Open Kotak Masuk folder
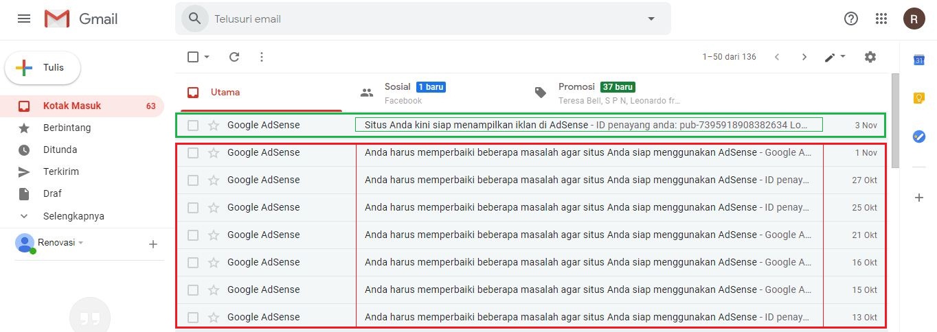The width and height of the screenshot is (937, 332). 82,106
